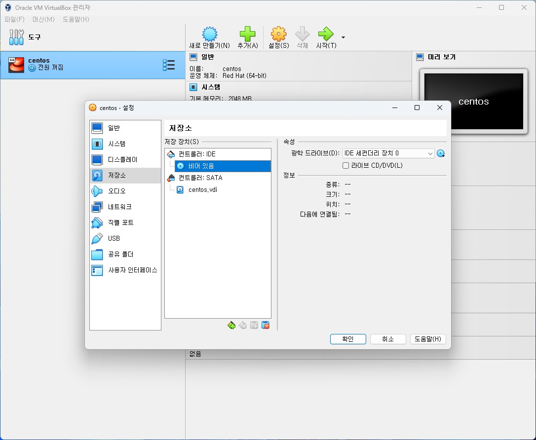Click the 일반 section header in details pane
This screenshot has height=440, width=536.
click(x=208, y=57)
